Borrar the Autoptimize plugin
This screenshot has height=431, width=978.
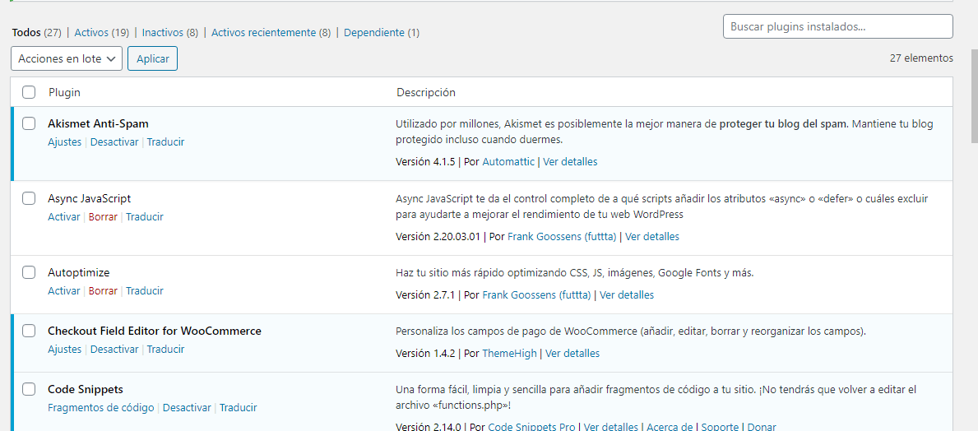[x=103, y=290]
